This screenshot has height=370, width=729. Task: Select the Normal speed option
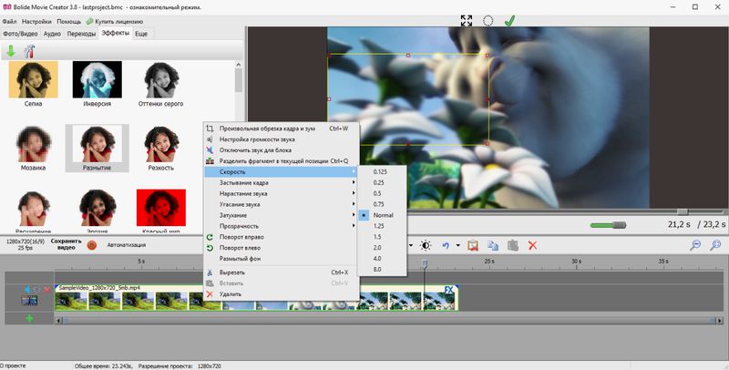click(x=383, y=215)
